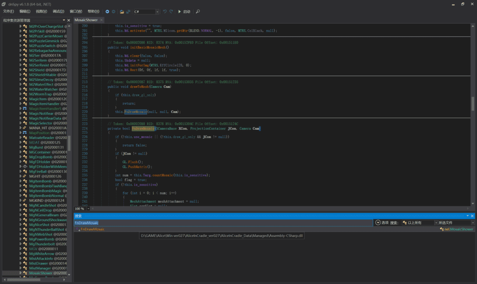Click the MgNIceShot class icon
Viewport: 477px width, 284px height.
coord(25,225)
